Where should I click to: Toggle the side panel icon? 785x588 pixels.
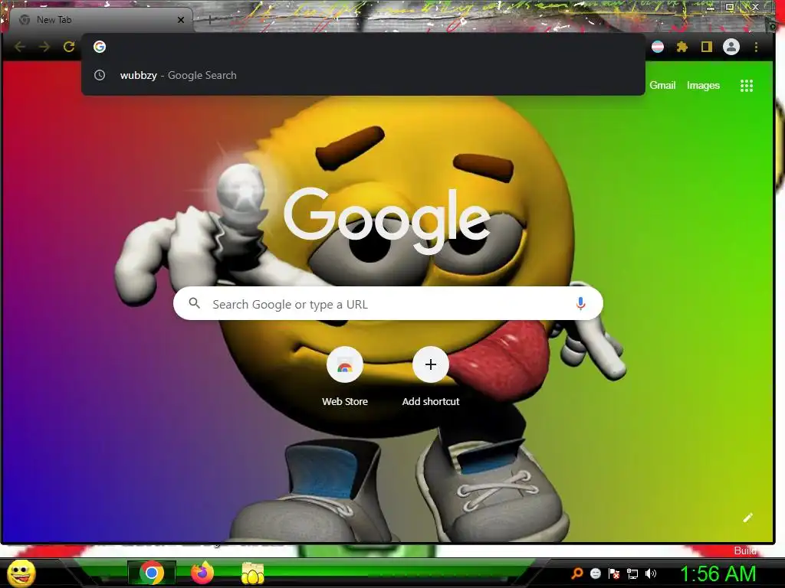pos(706,47)
